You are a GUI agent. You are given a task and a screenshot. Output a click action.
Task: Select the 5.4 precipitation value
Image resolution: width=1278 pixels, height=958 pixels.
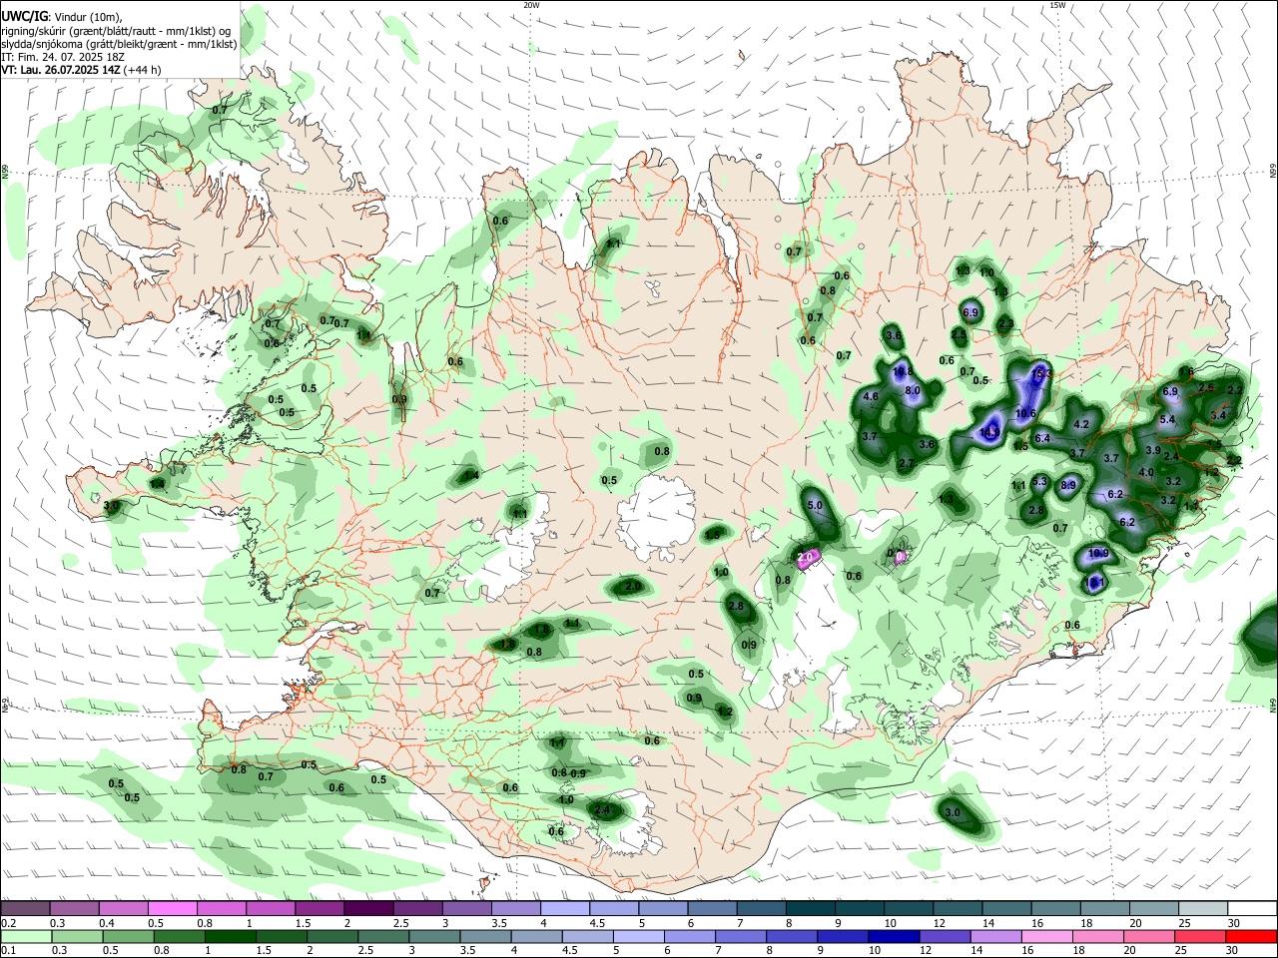[1167, 419]
